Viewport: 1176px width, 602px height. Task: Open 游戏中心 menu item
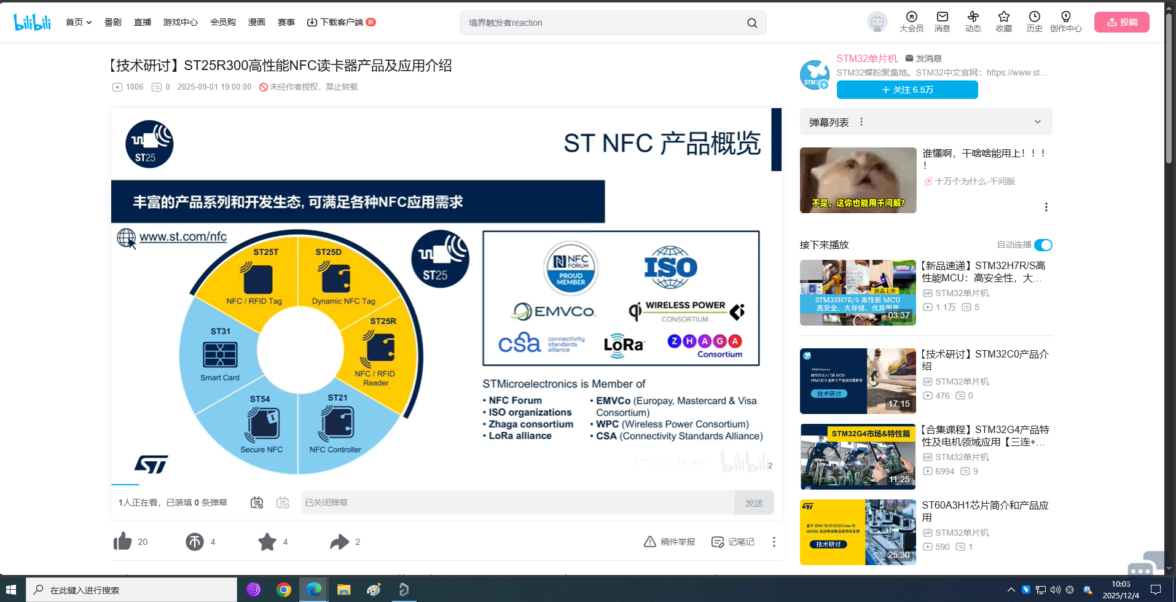click(x=181, y=22)
